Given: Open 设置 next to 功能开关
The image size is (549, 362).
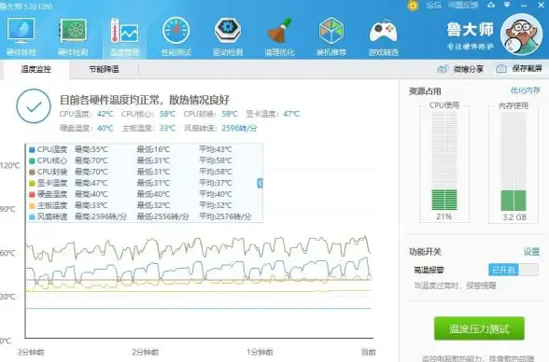Looking at the screenshot, I should (x=531, y=252).
